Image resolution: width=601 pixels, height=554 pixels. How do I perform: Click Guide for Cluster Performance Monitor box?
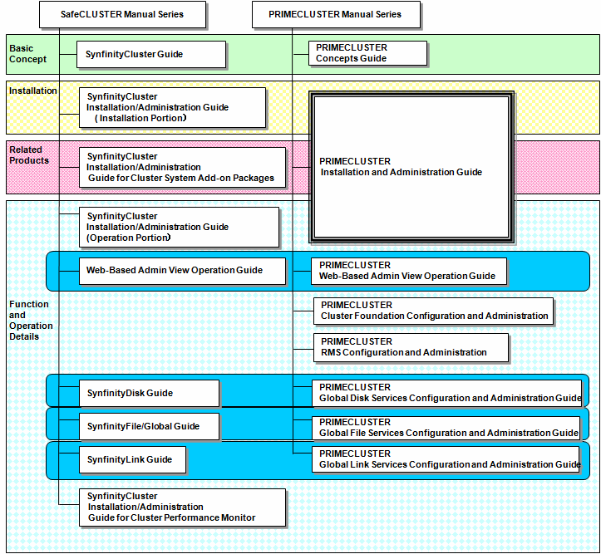point(182,507)
